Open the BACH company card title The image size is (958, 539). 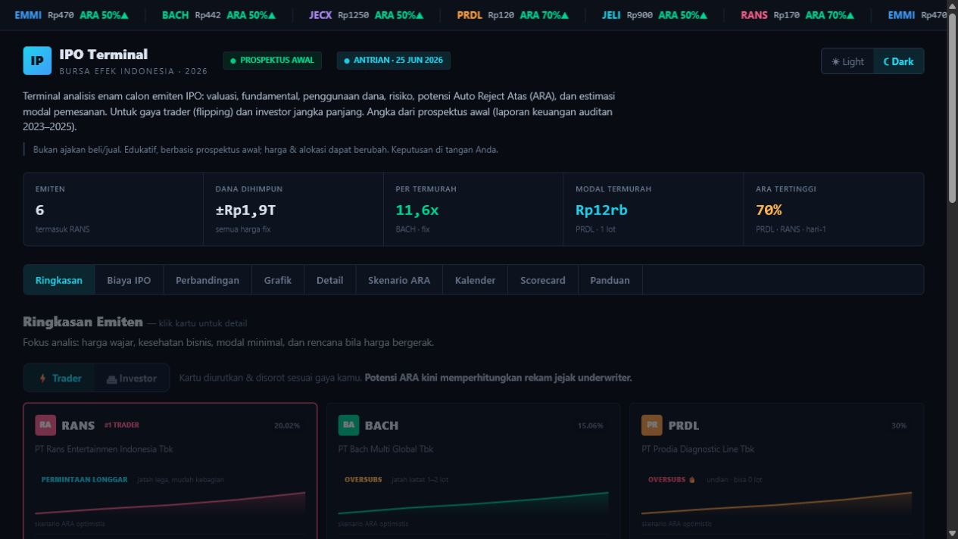coord(382,425)
